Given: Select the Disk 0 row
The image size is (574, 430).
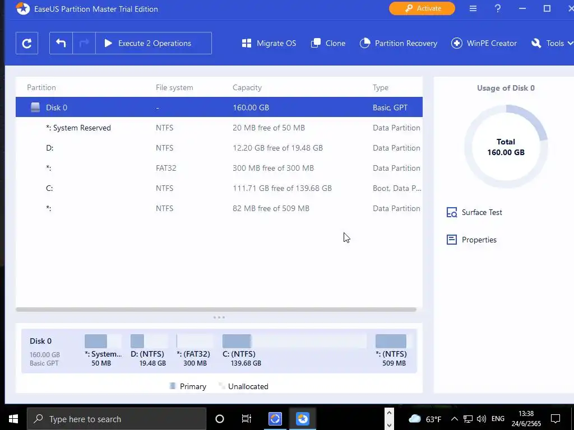Looking at the screenshot, I should 219,107.
